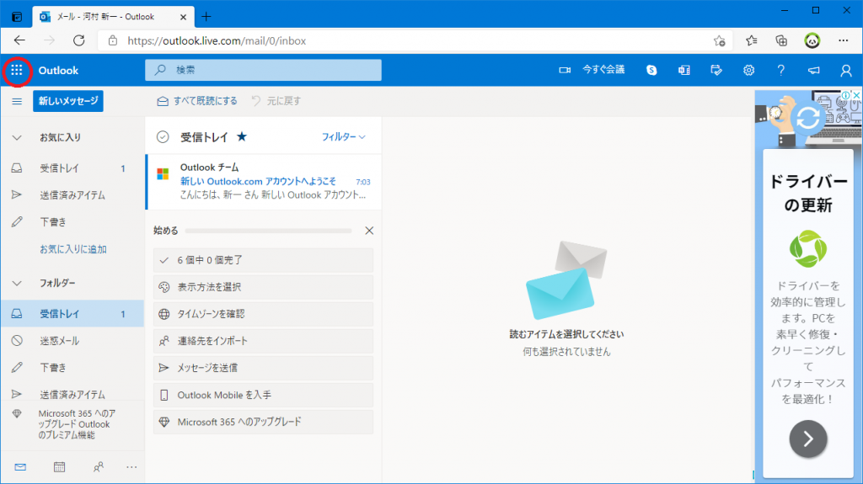
Task: Click メッセージを送信
Action: [263, 368]
